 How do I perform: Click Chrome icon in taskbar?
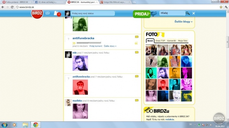click(36, 125)
